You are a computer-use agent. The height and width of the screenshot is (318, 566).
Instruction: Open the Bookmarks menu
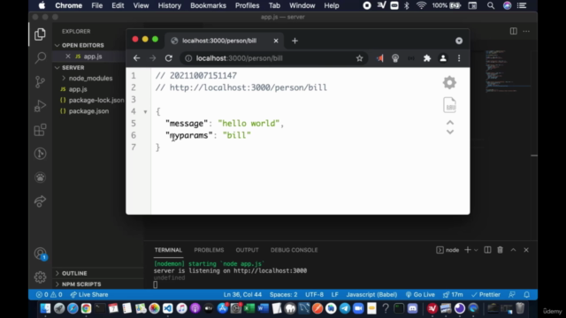pyautogui.click(x=209, y=5)
